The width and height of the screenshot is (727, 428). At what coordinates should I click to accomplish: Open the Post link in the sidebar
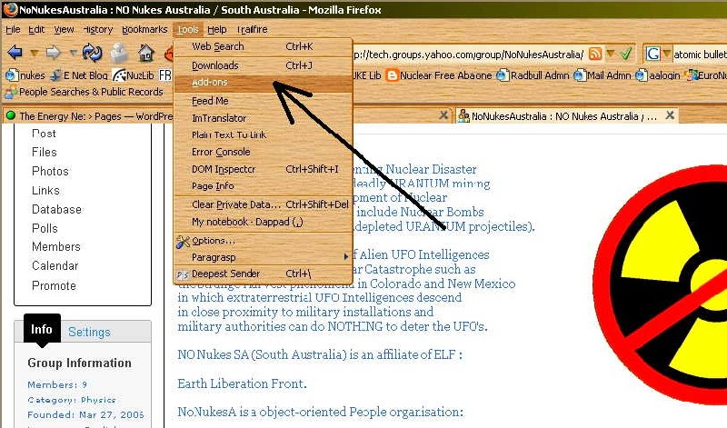44,134
